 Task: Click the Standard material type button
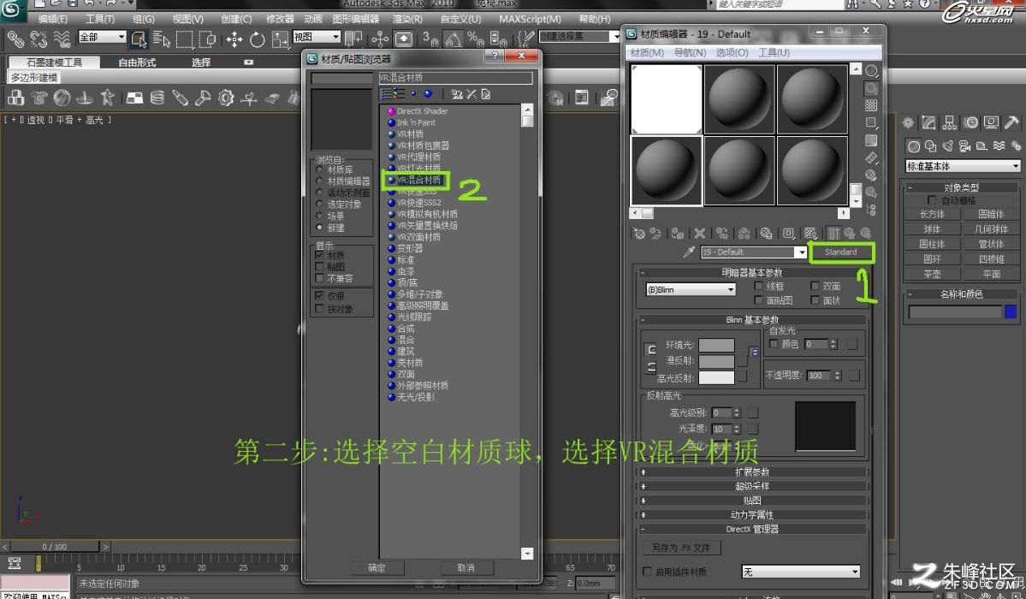[841, 252]
